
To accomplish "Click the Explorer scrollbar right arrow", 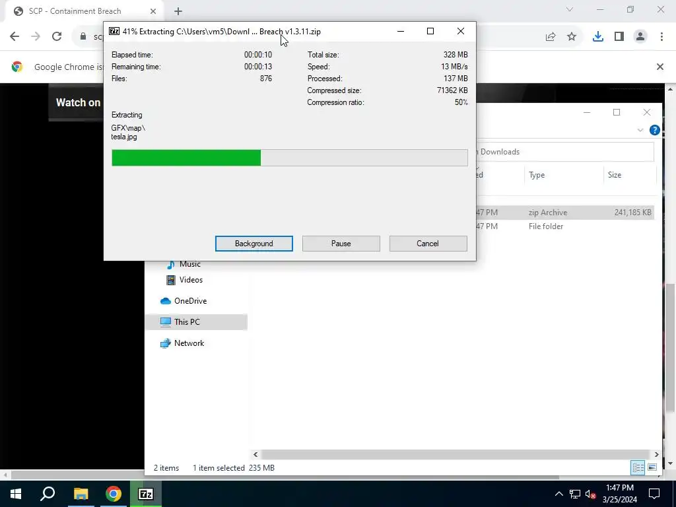I will click(656, 454).
